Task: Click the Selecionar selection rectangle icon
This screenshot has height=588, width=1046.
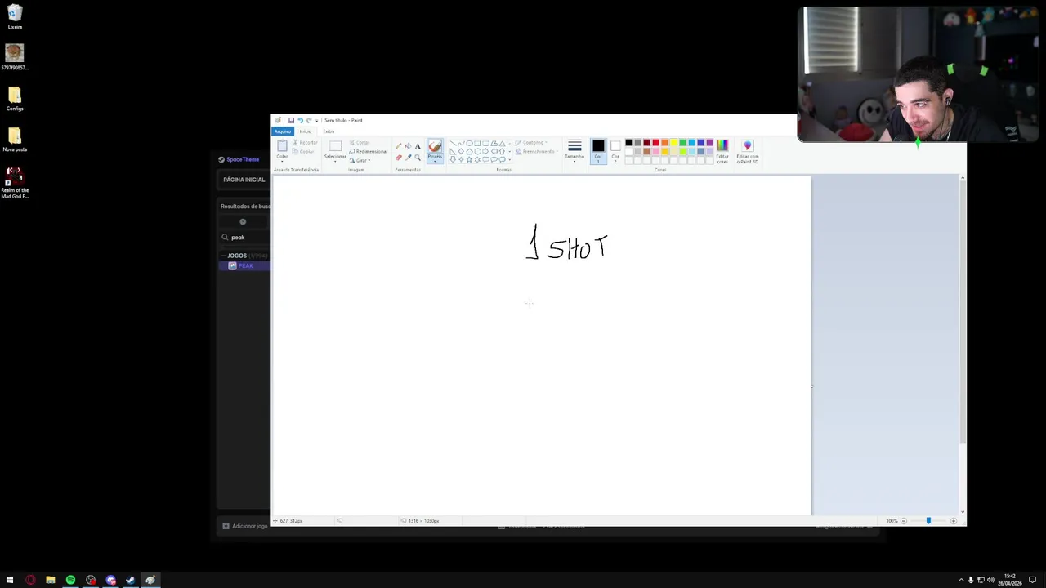Action: [x=335, y=146]
